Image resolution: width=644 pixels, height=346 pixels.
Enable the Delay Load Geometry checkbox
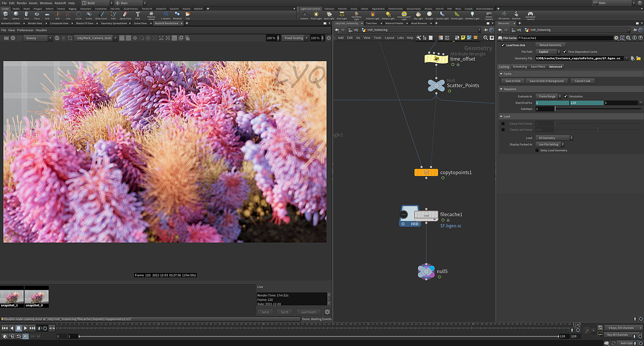pos(537,150)
